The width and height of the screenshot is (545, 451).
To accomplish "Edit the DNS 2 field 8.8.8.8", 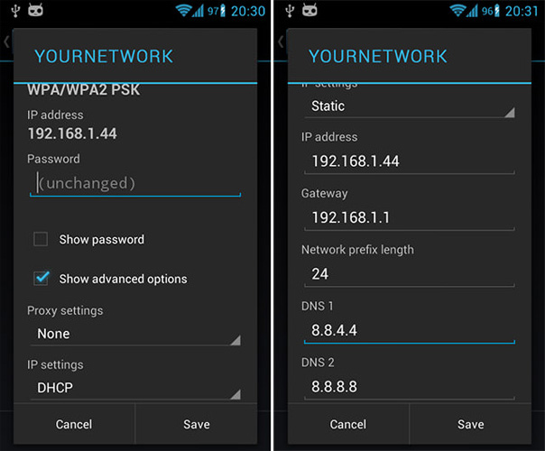I will [x=410, y=387].
